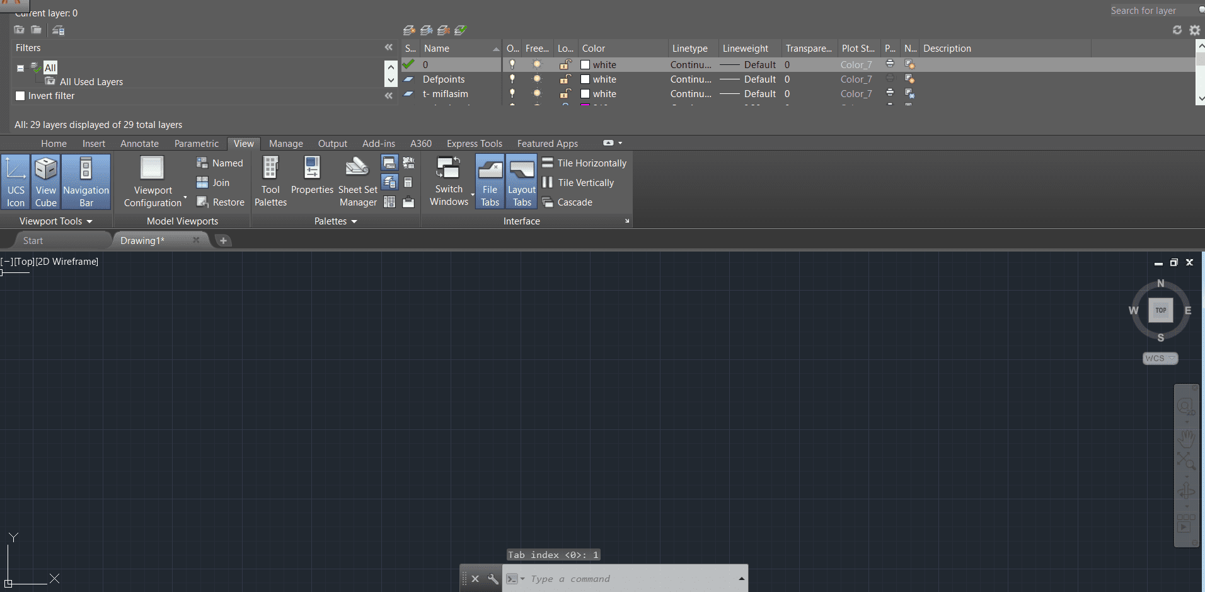Screen dimensions: 1205x592
Task: Click the white color swatch for layer 0
Action: 585,65
